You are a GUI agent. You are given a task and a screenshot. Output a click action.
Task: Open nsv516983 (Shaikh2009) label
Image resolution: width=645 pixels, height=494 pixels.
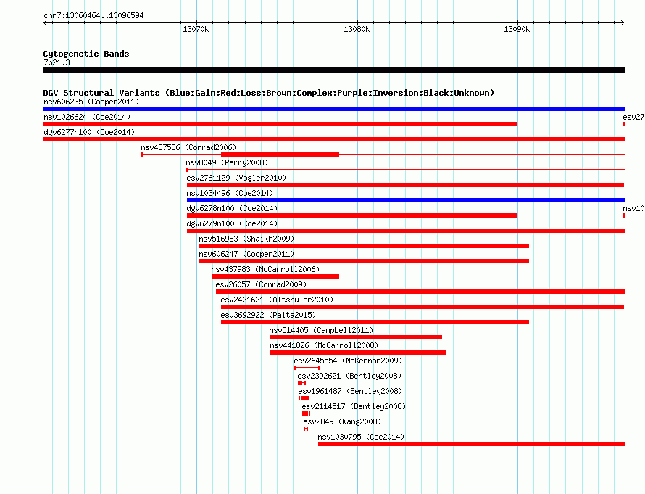246,239
